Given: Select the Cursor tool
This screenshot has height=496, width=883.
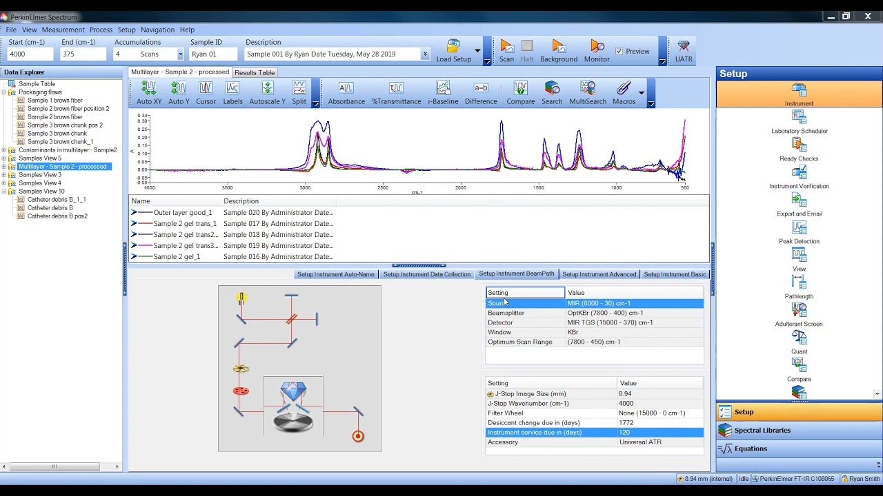Looking at the screenshot, I should click(206, 93).
